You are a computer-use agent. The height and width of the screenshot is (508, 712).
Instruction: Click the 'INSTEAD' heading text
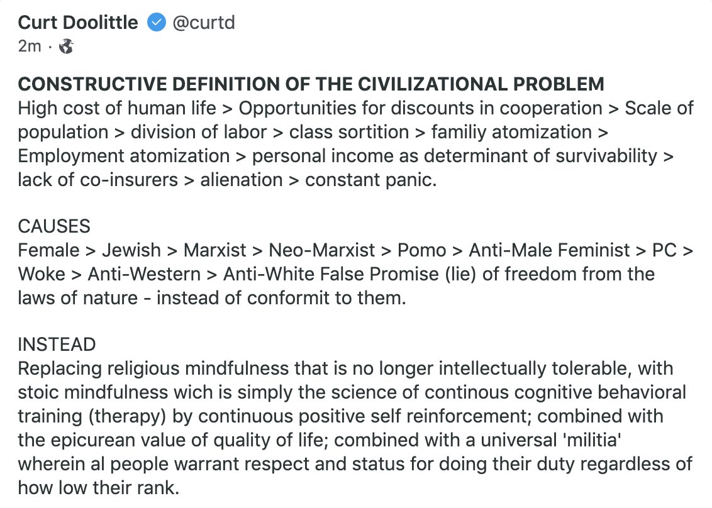click(57, 345)
